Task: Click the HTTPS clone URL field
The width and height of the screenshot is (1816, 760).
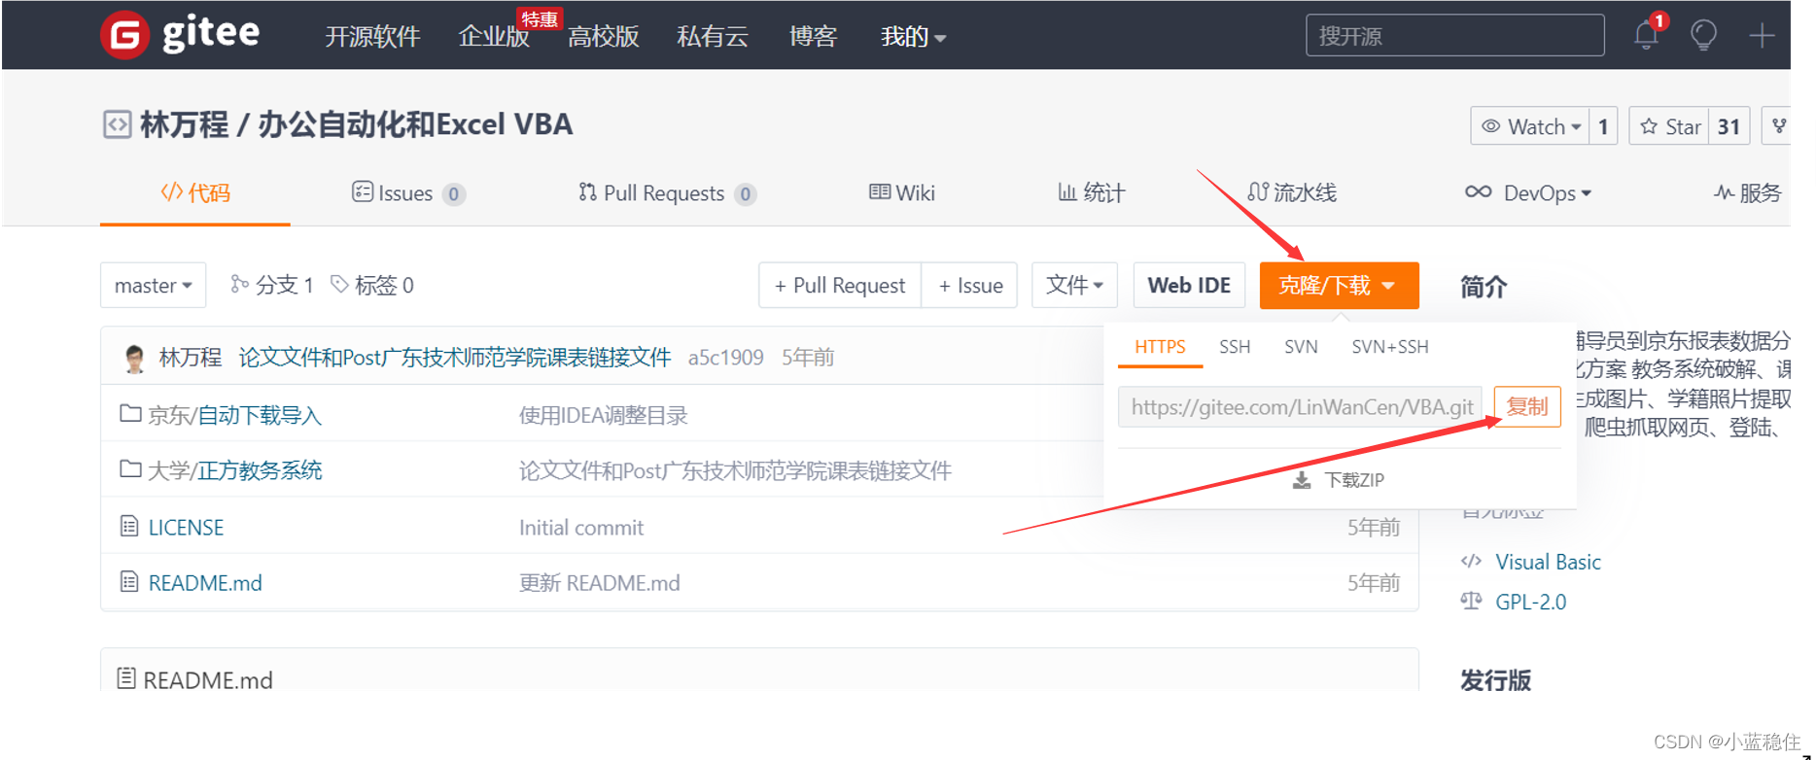Action: [1301, 406]
